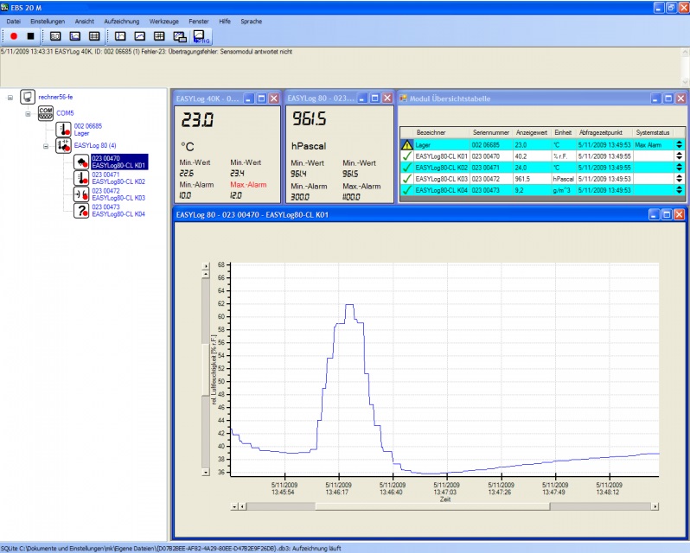Select tree item 023 00471 EASYLog80-CL K02

pos(118,178)
